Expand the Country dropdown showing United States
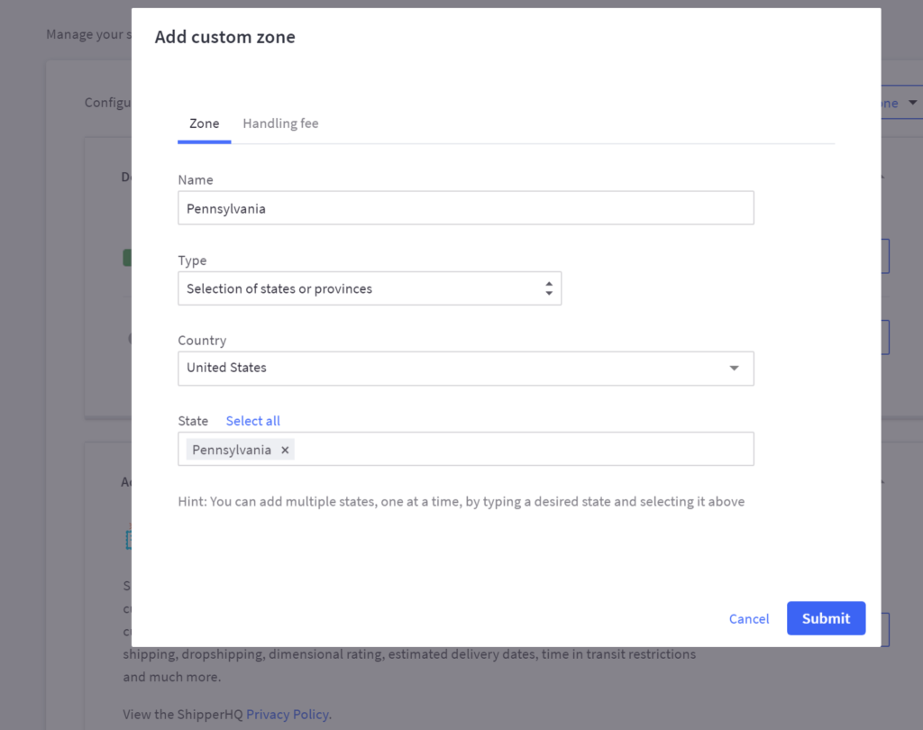923x730 pixels. pyautogui.click(x=466, y=369)
